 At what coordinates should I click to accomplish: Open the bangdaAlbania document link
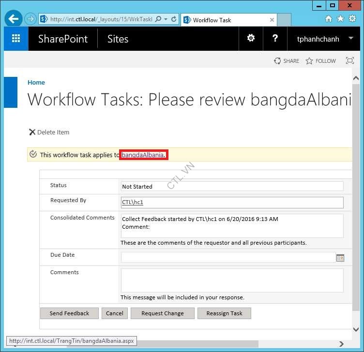pyautogui.click(x=143, y=155)
